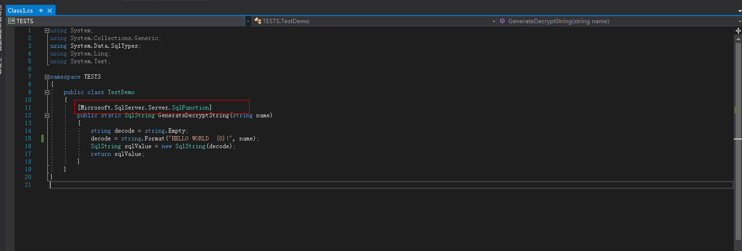Viewport: 742px width, 251px height.
Task: Click on empty line 21 in the editor
Action: pyautogui.click(x=391, y=185)
